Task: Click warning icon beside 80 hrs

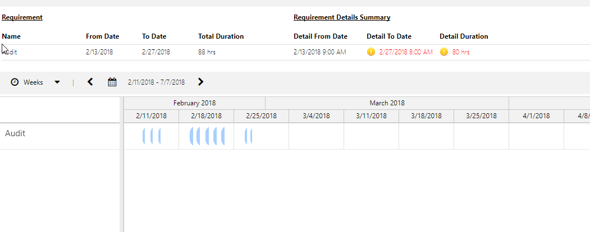Action: point(443,52)
